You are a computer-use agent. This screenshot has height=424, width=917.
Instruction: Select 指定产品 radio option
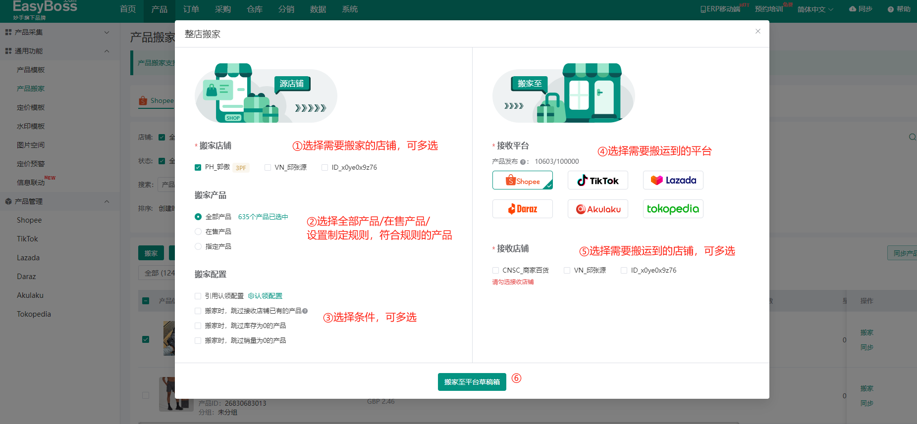pyautogui.click(x=198, y=246)
